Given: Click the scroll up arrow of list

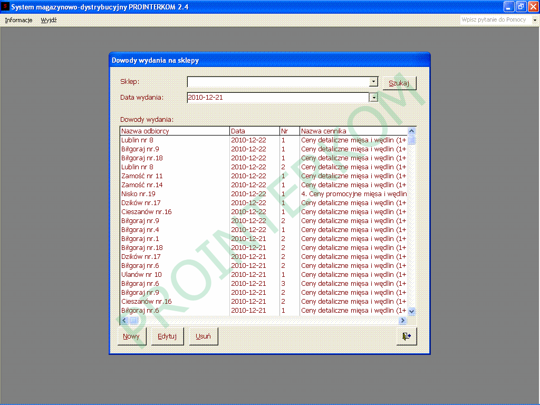Looking at the screenshot, I should point(412,131).
